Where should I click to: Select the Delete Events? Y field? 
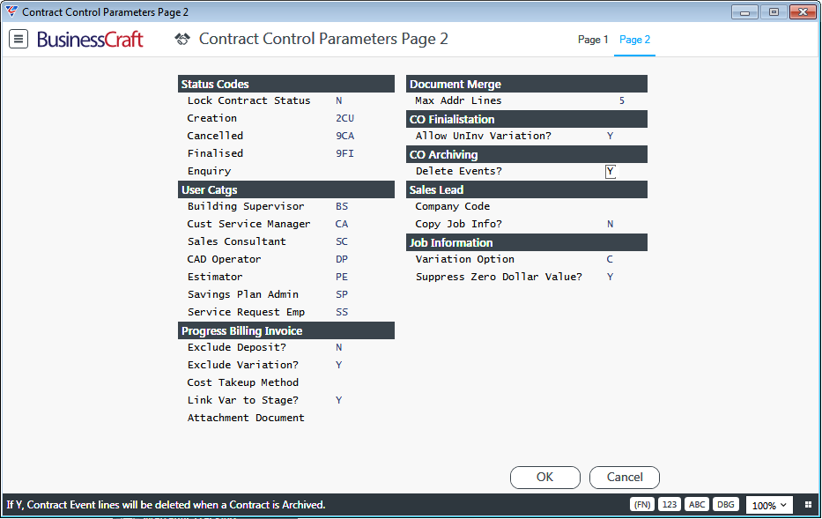611,172
